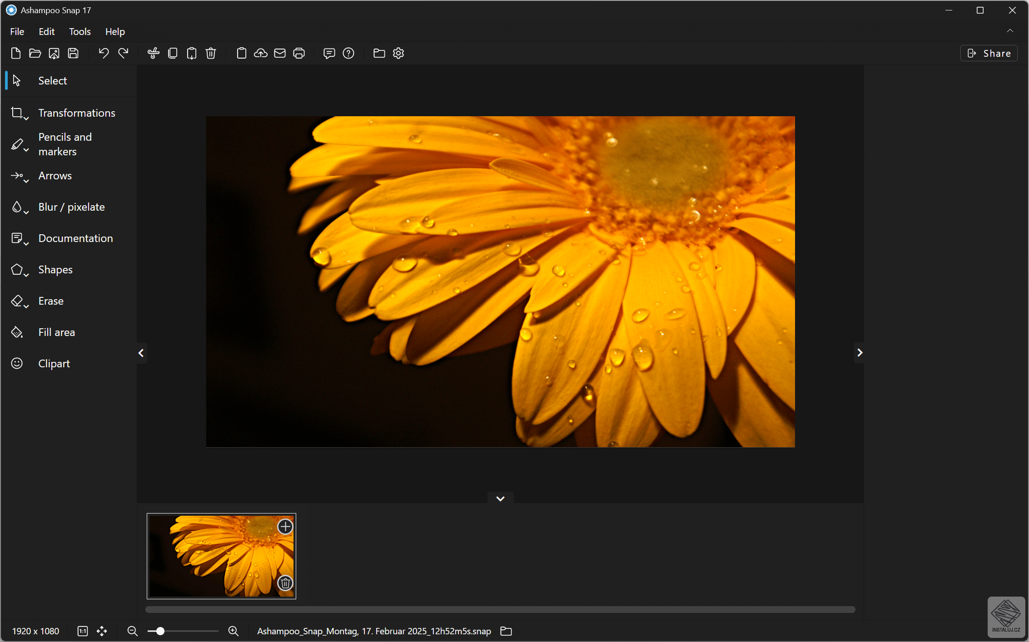Collapse the thumbnail strip chevron
Image resolution: width=1029 pixels, height=642 pixels.
[500, 499]
